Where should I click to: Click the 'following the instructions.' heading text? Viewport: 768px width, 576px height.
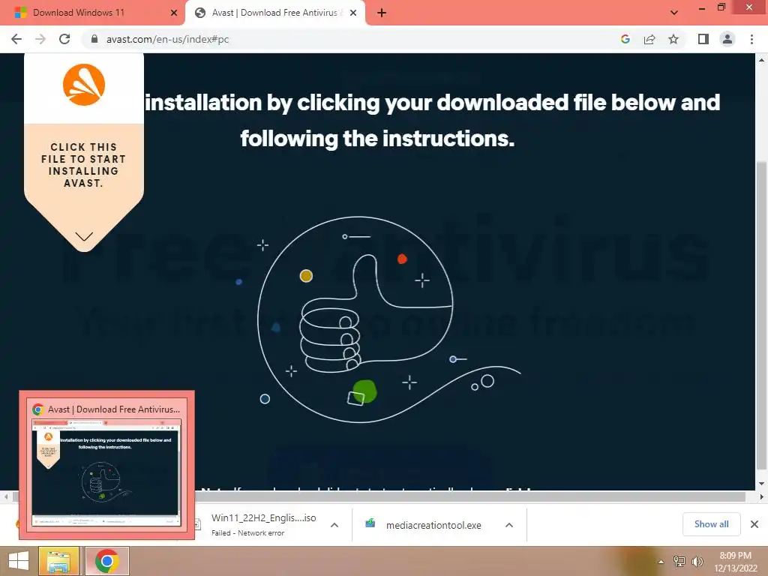coord(377,139)
